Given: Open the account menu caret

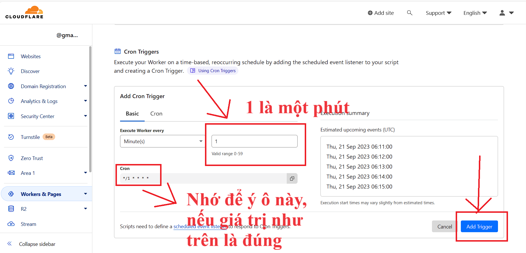Looking at the screenshot, I should 511,13.
